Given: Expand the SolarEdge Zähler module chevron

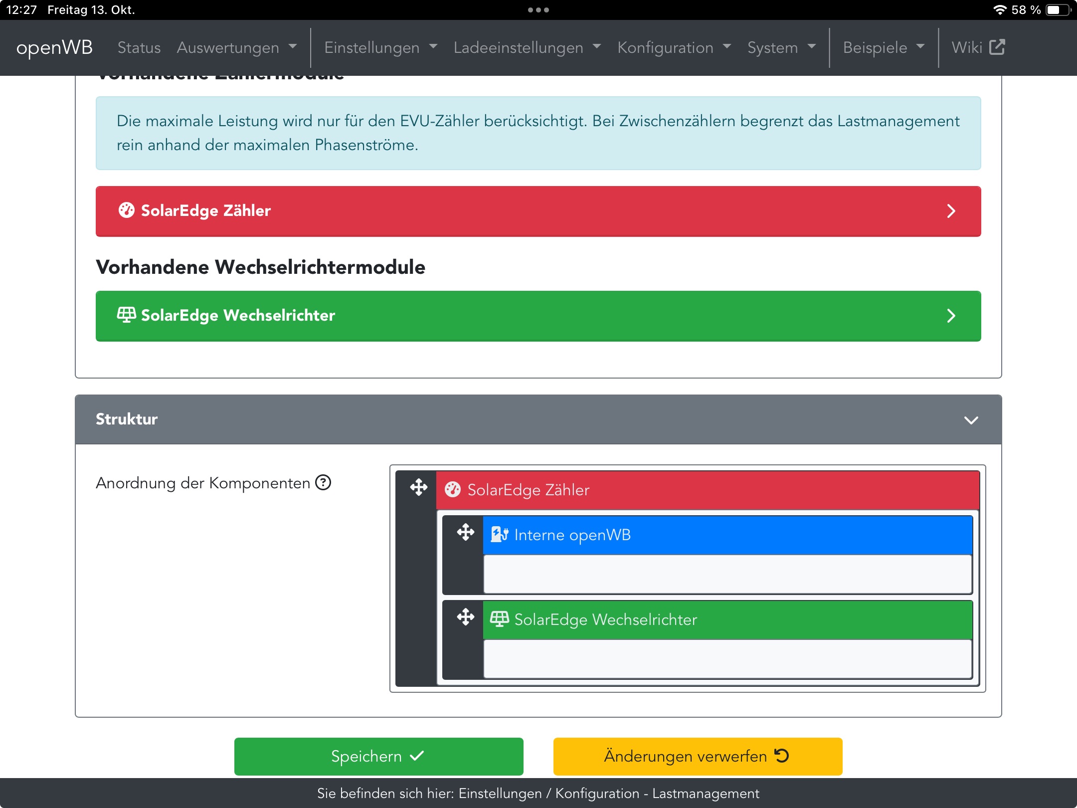Looking at the screenshot, I should click(x=951, y=211).
